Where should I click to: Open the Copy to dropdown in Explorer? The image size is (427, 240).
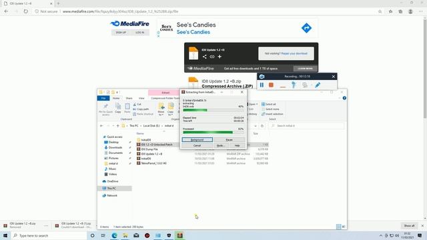tap(171, 109)
